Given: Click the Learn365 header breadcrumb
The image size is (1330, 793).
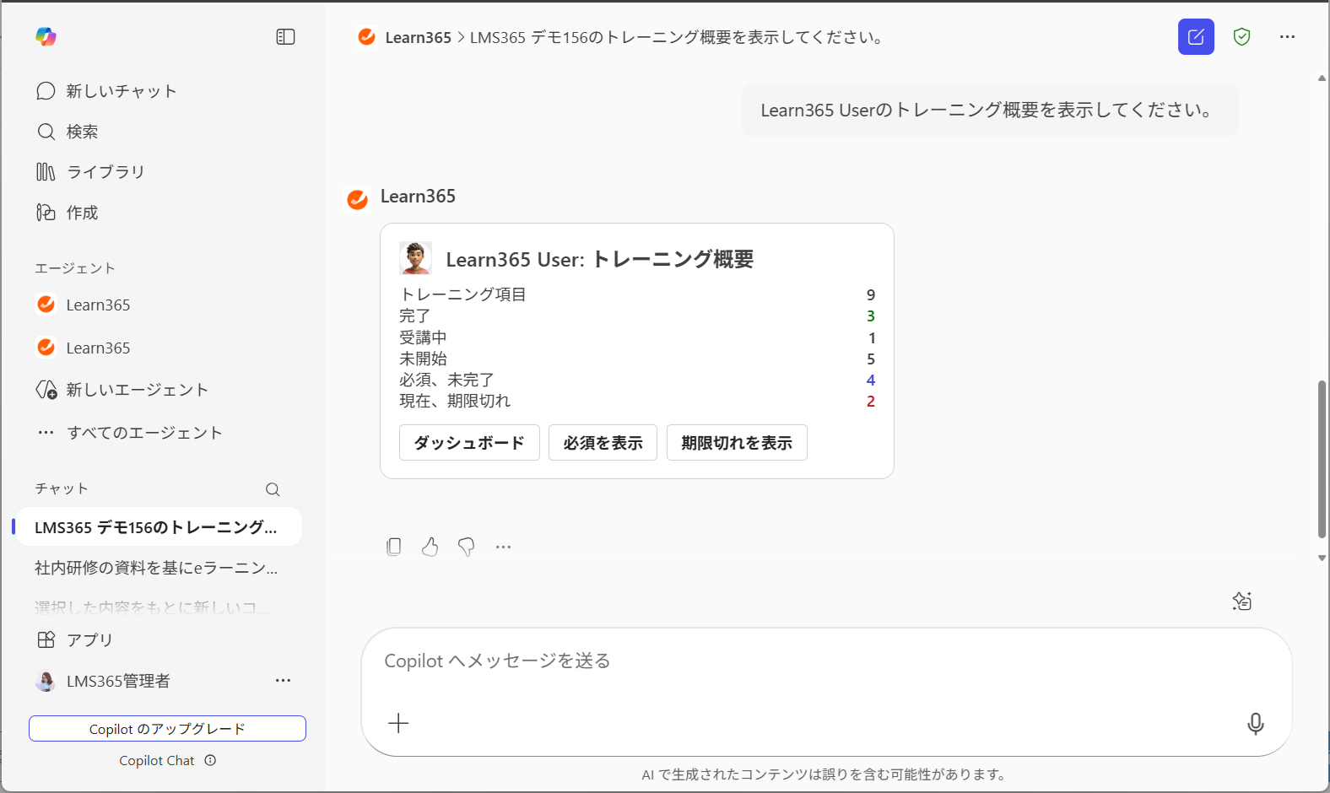Looking at the screenshot, I should (418, 37).
